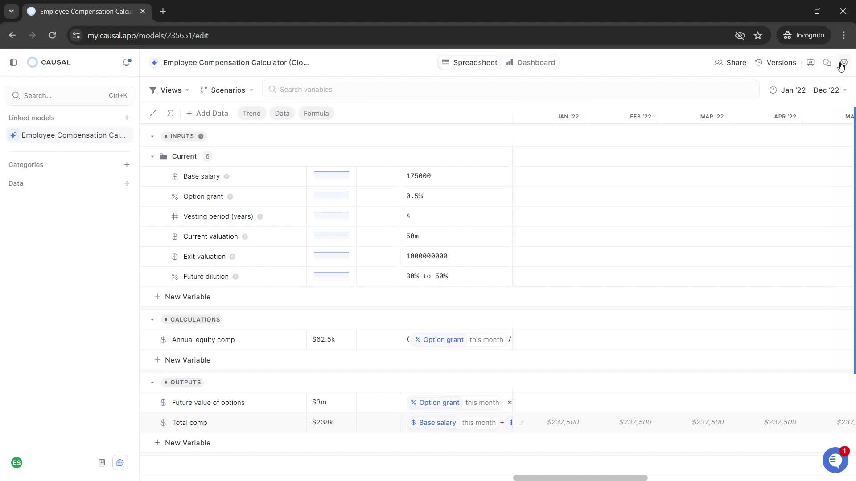Click info dot next to Exit valuation

click(x=232, y=257)
